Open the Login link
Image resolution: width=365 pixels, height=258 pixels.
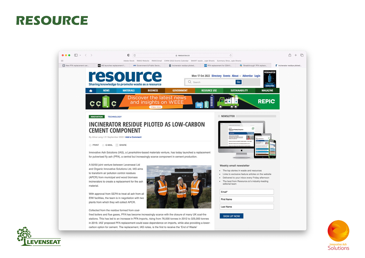pos(257,76)
